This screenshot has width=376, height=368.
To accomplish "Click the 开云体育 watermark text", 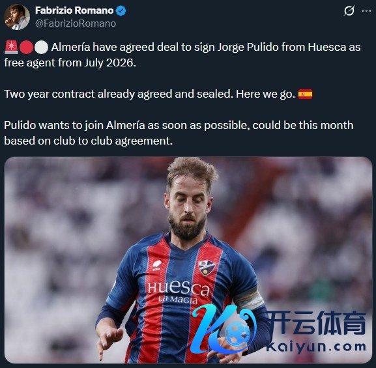I will 317,323.
